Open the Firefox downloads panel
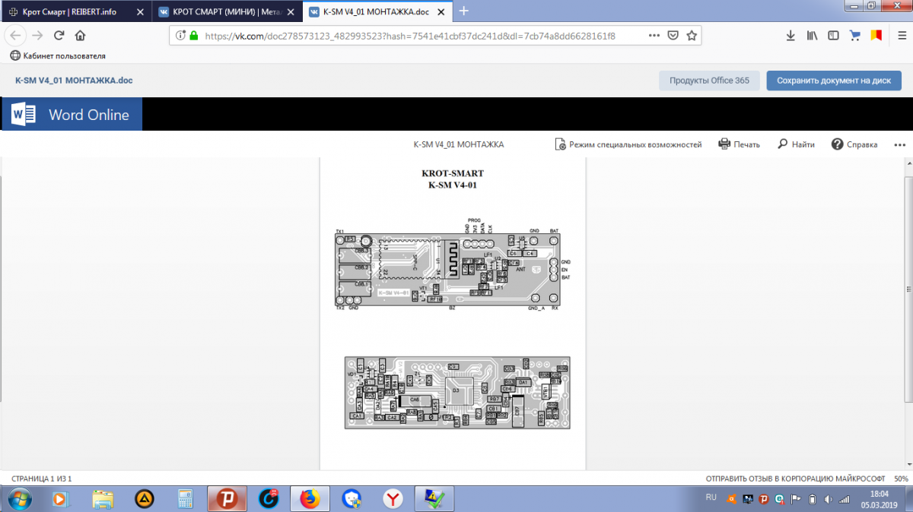Viewport: 913px width, 512px height. (x=791, y=36)
